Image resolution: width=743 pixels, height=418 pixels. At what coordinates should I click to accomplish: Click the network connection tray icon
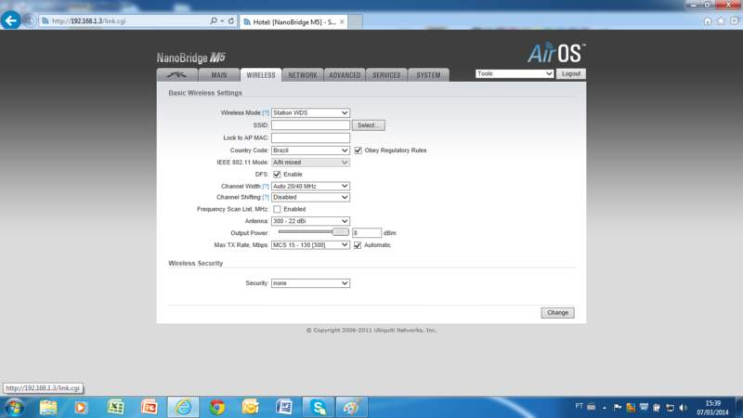[670, 408]
